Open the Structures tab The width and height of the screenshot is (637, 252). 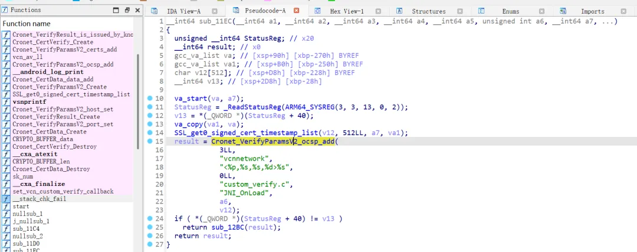[429, 11]
